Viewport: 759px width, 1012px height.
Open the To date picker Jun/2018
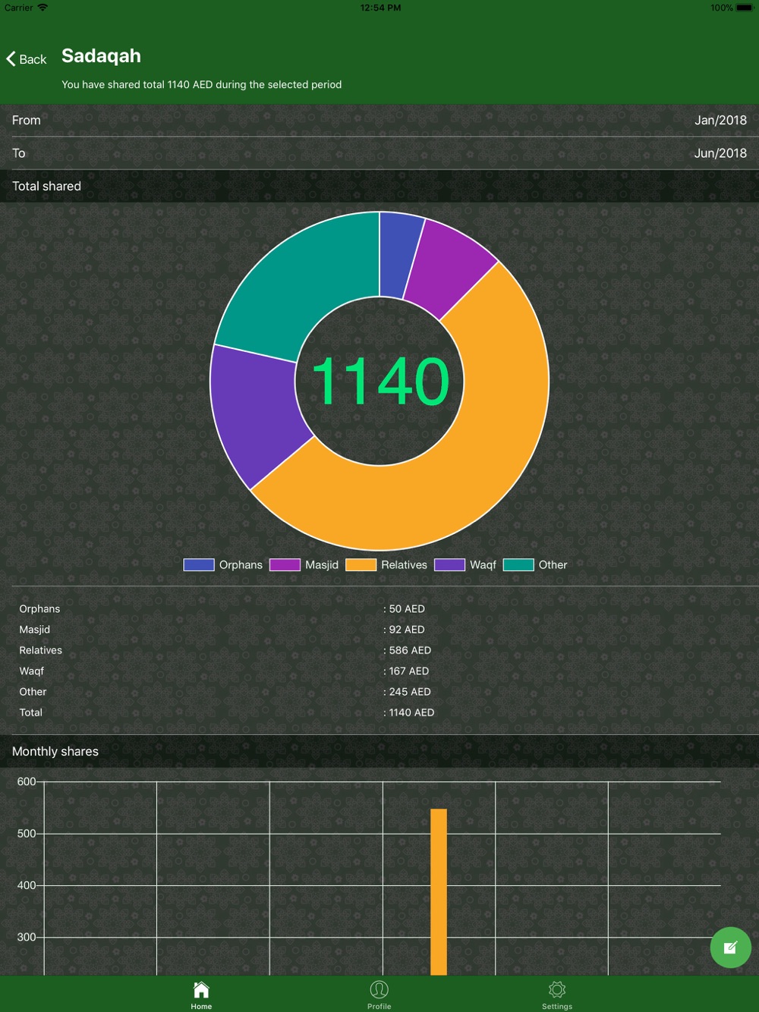coord(379,153)
